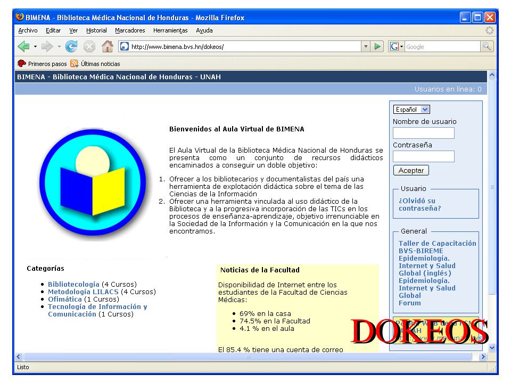Click the search magnifier icon
The image size is (511, 383).
[x=487, y=47]
